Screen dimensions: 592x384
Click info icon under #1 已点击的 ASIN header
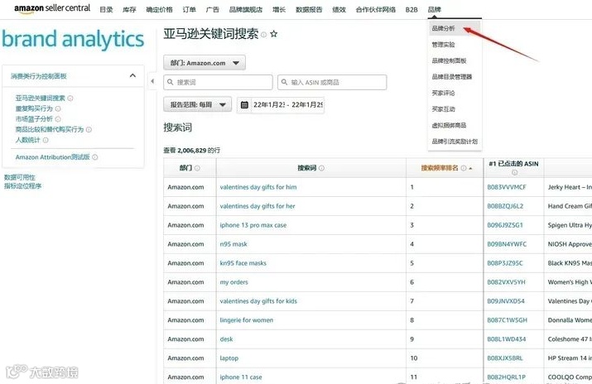tap(514, 173)
